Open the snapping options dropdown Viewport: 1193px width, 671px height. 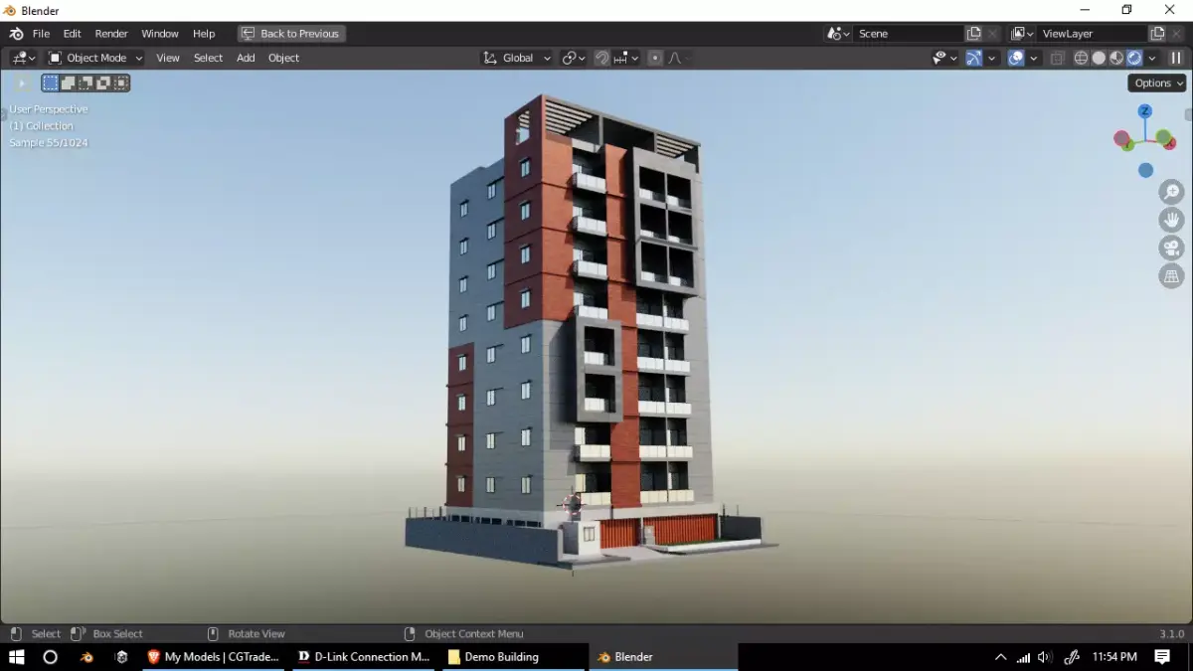click(x=626, y=58)
